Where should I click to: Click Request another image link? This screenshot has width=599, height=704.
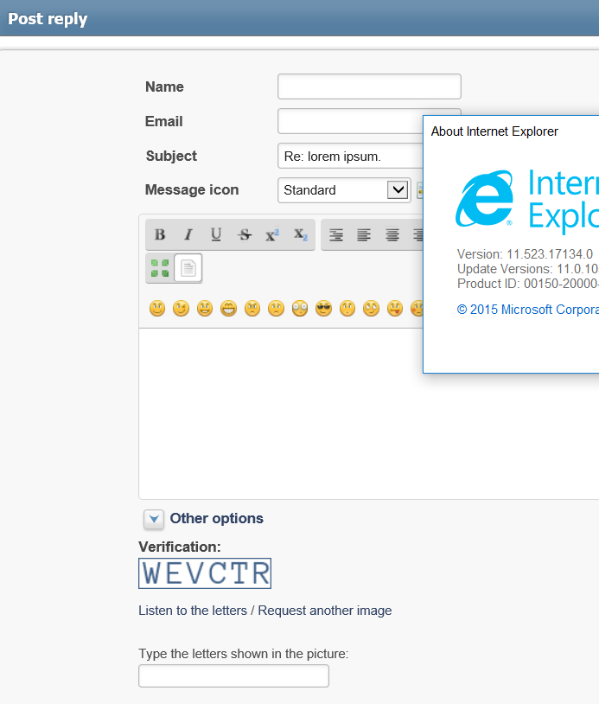click(325, 611)
